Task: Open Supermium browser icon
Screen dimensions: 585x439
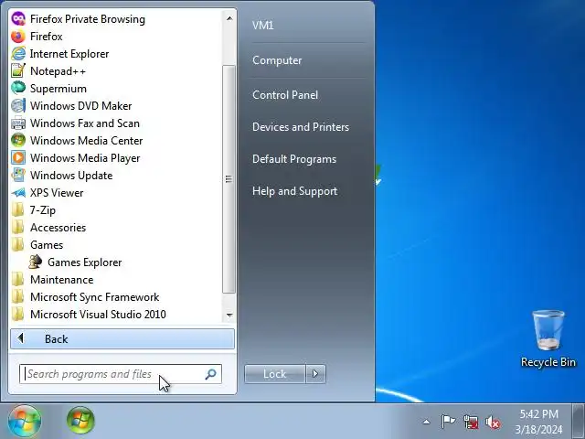Action: pos(18,88)
